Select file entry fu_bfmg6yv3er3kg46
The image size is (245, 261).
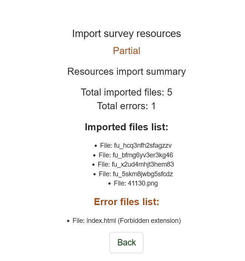[136, 155]
